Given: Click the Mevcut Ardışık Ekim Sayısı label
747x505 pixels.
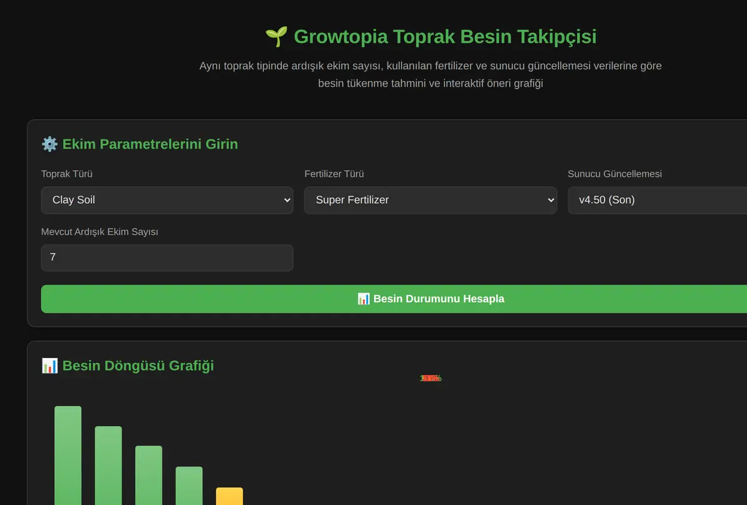Looking at the screenshot, I should click(x=100, y=232).
